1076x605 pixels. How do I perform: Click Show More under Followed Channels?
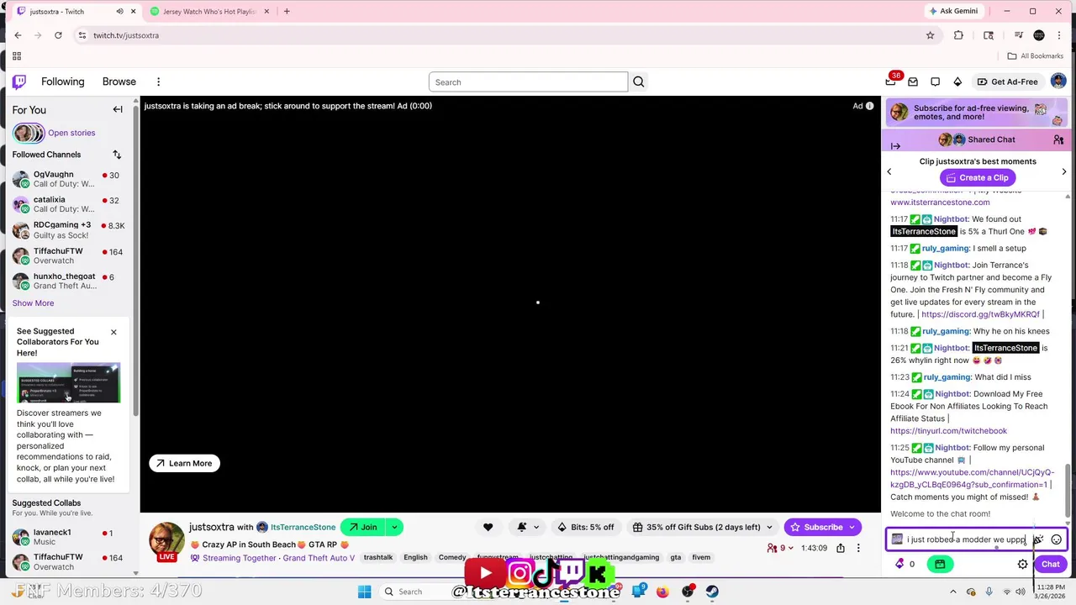tap(33, 303)
